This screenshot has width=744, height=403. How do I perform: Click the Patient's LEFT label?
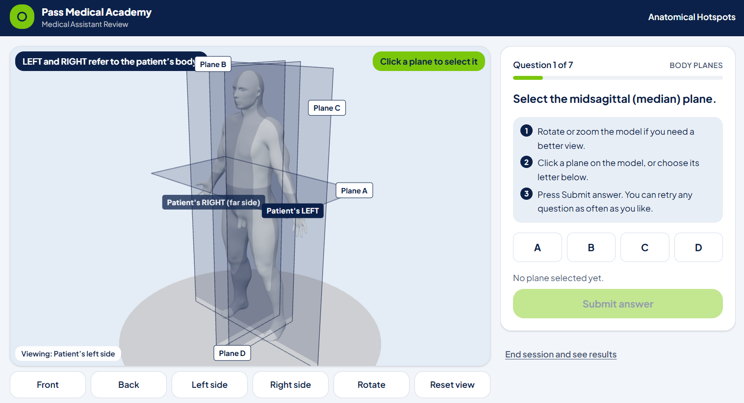(292, 211)
